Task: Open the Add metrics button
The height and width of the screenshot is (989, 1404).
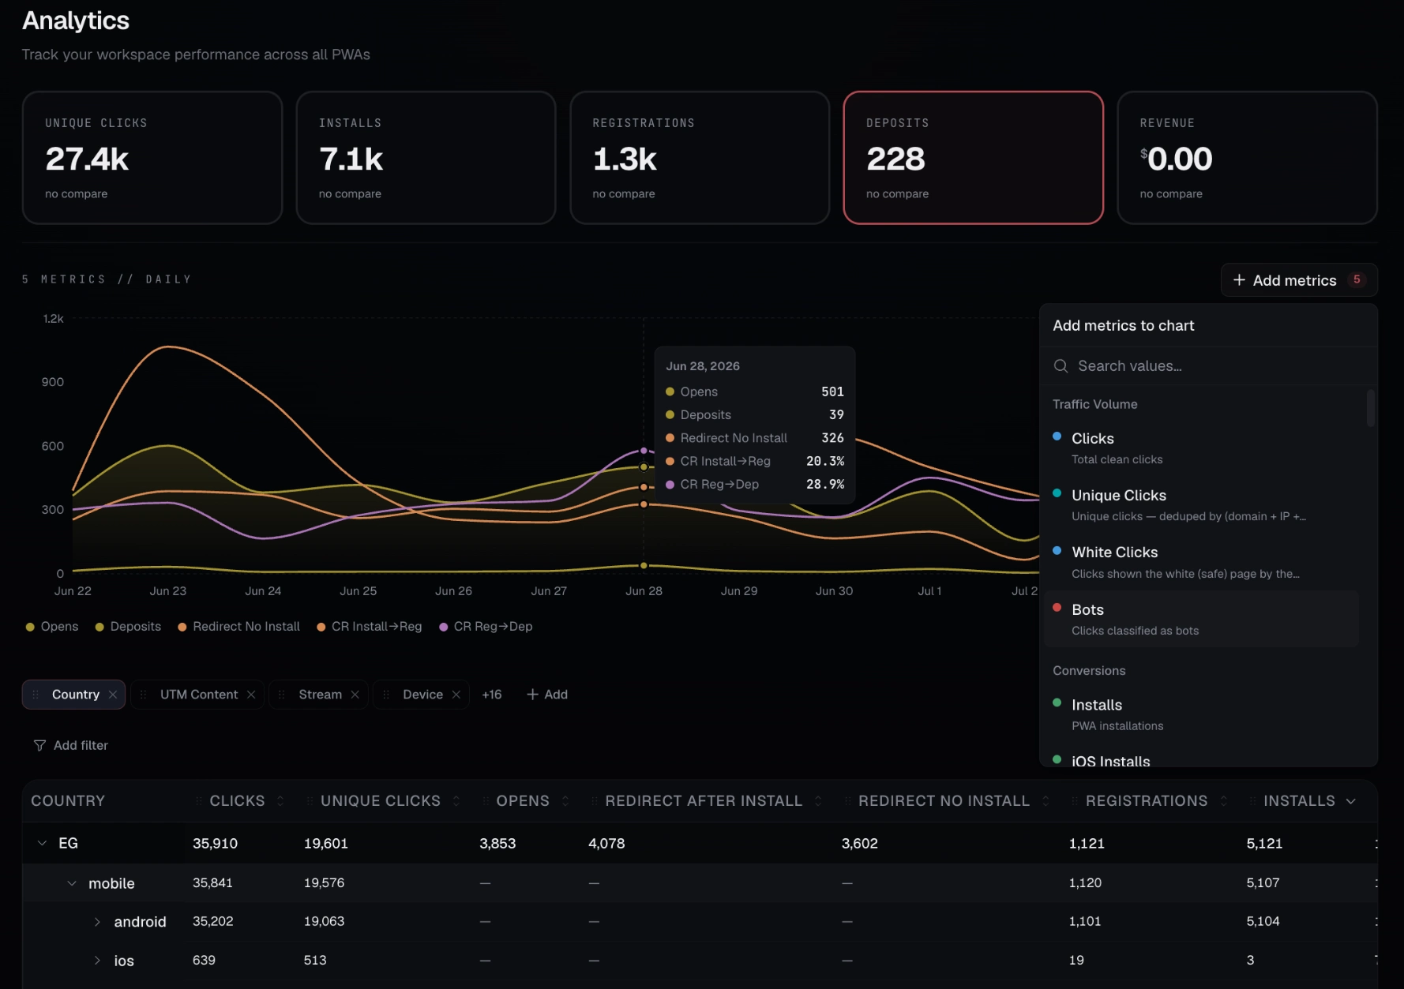Action: point(1299,280)
